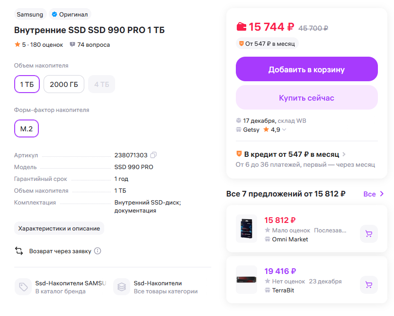Expand the credit from 547 ₽ details

344,154
